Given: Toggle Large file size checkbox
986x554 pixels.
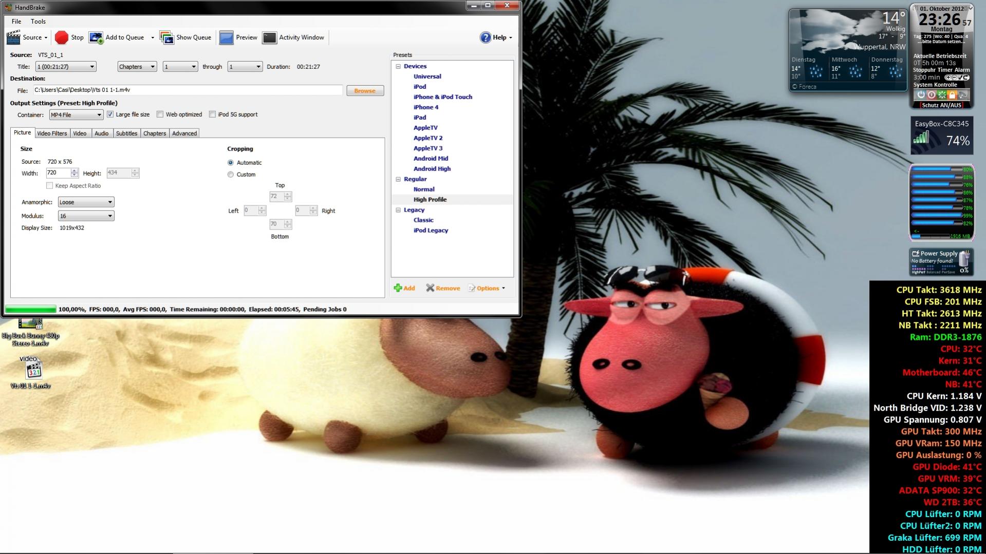Looking at the screenshot, I should [110, 114].
